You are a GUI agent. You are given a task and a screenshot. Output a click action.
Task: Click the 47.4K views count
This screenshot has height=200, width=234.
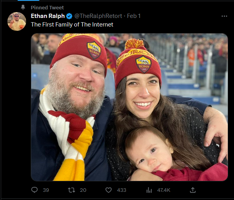click(164, 190)
